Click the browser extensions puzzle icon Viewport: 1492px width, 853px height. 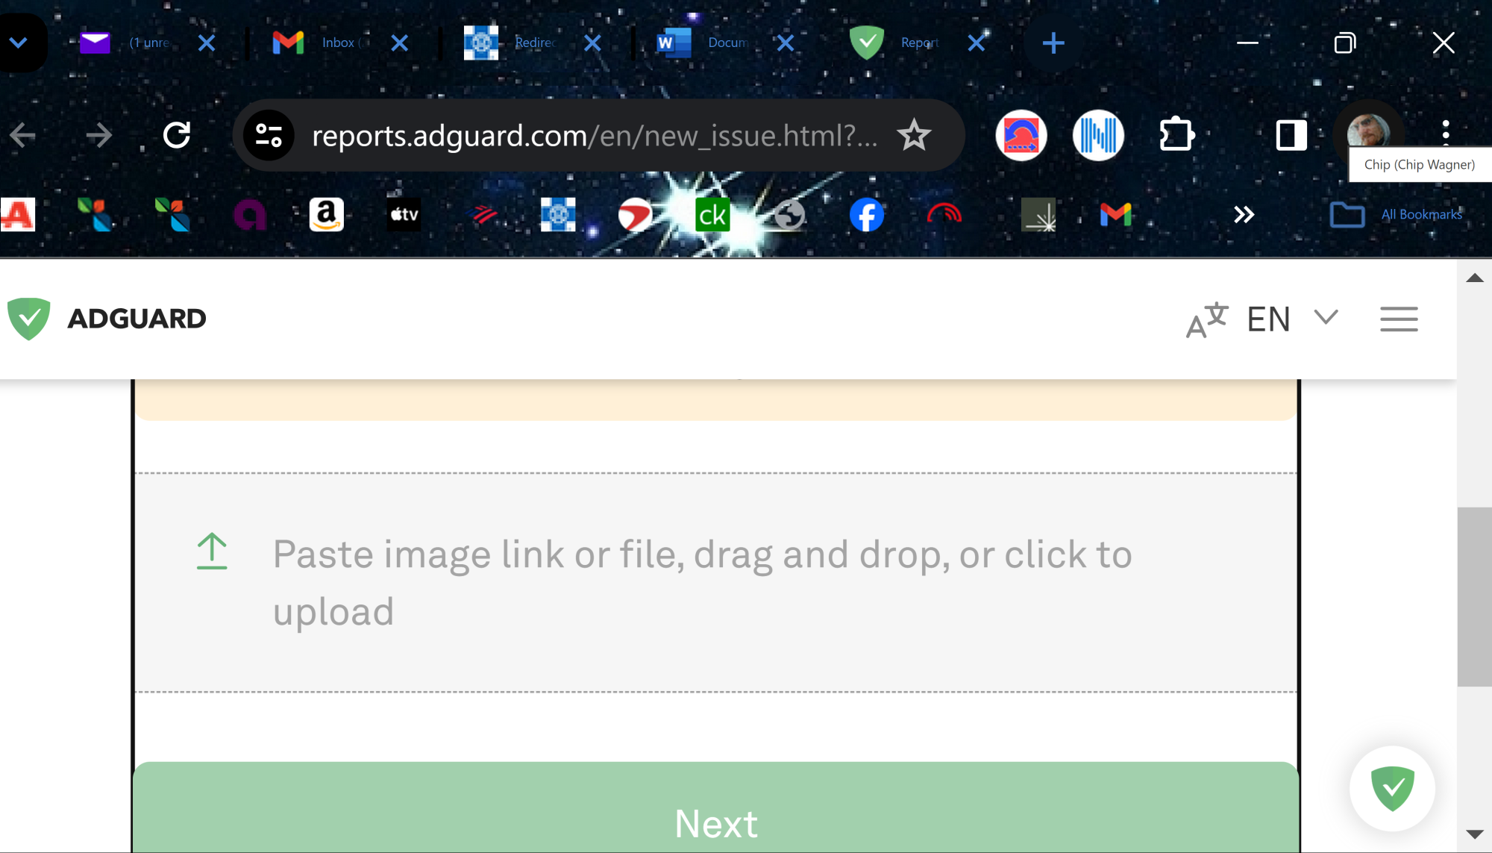point(1177,134)
